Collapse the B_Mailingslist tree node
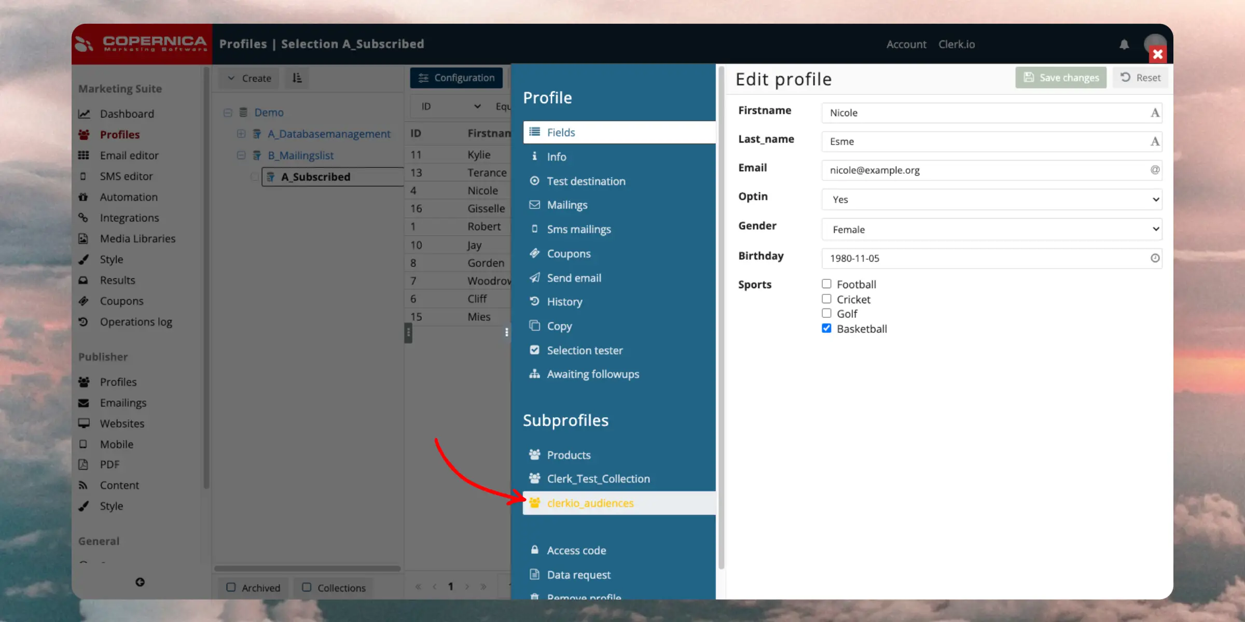 pos(241,155)
